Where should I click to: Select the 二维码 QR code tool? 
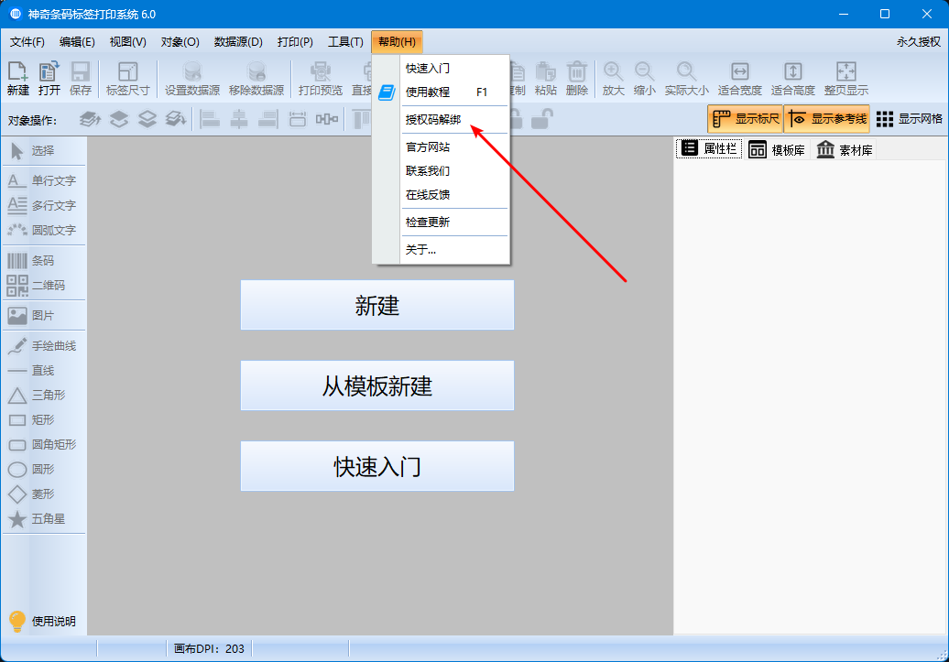coord(44,285)
